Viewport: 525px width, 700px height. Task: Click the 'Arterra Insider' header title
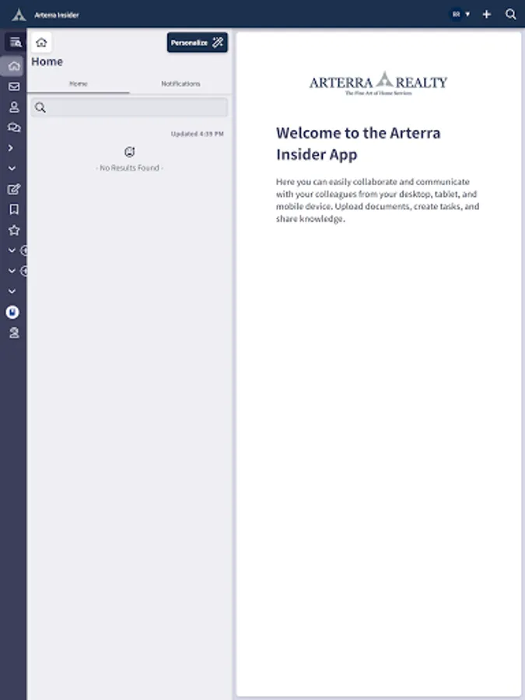pyautogui.click(x=57, y=15)
